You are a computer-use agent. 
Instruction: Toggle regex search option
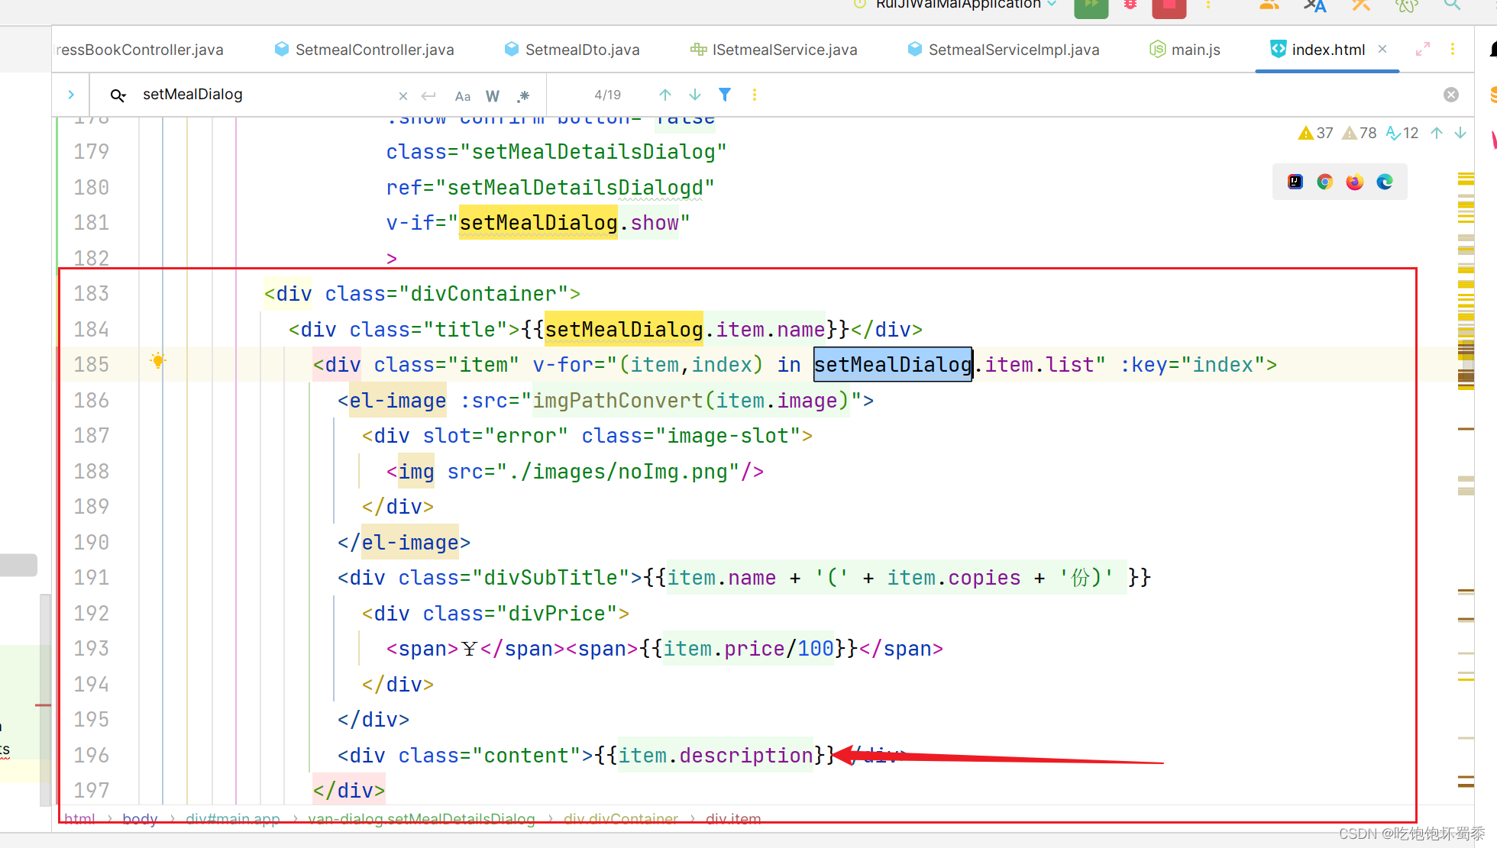[523, 96]
